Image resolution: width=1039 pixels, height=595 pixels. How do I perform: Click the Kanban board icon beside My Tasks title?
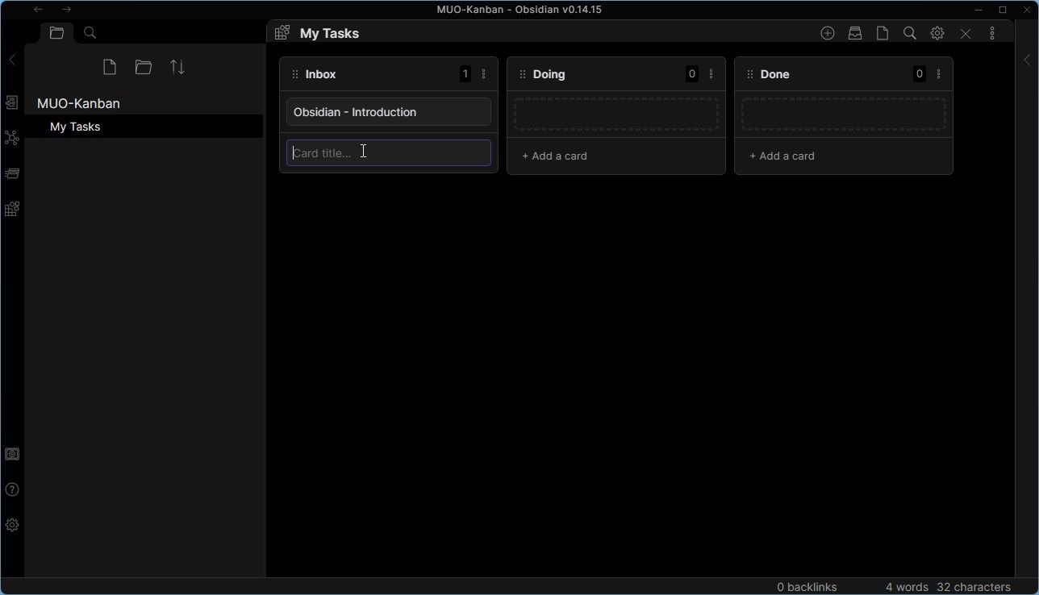[282, 33]
